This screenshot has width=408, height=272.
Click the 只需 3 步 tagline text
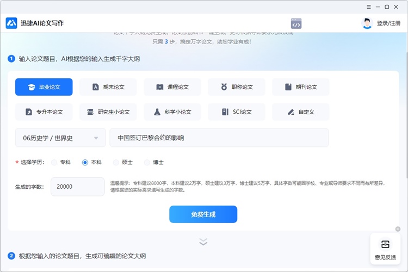coord(202,42)
